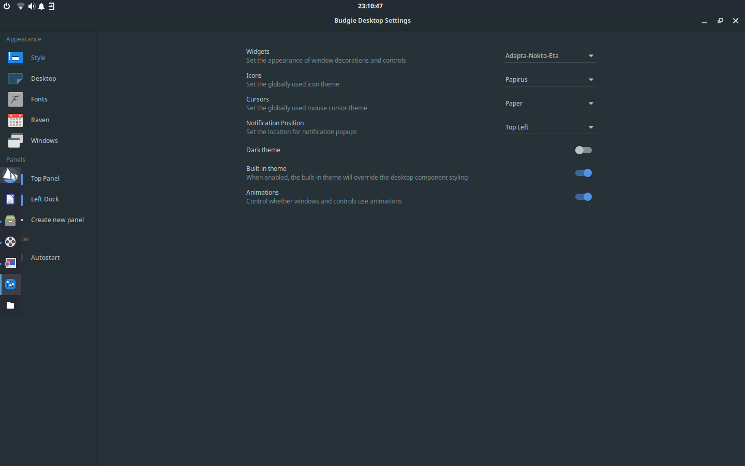Image resolution: width=745 pixels, height=466 pixels.
Task: Open Notification Position dropdown set to Top Left
Action: coord(549,127)
